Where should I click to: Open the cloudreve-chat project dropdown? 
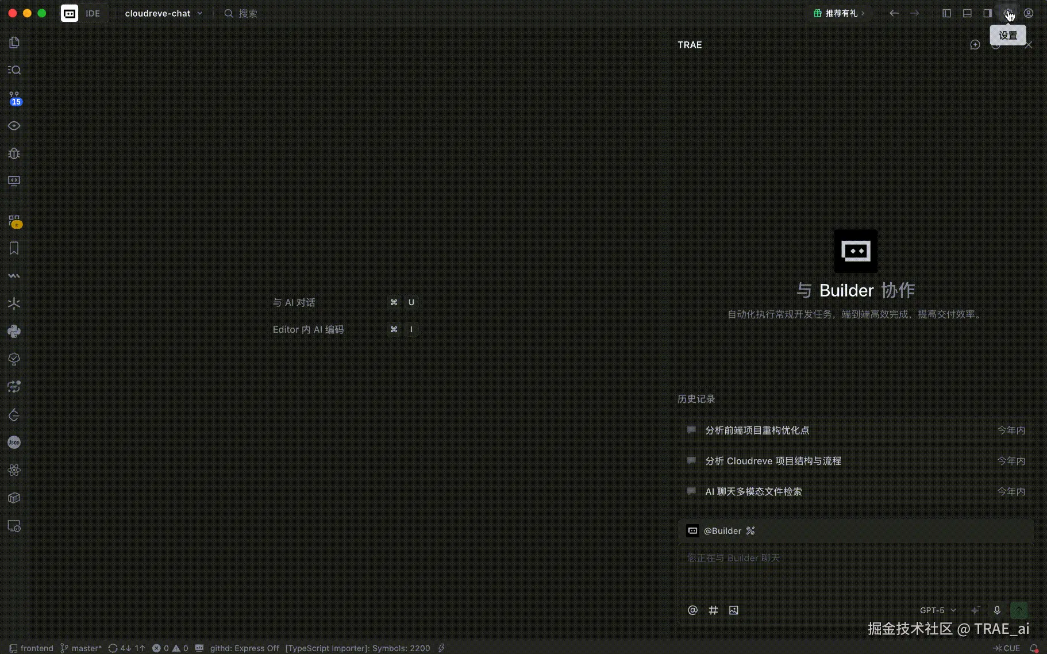coord(163,13)
